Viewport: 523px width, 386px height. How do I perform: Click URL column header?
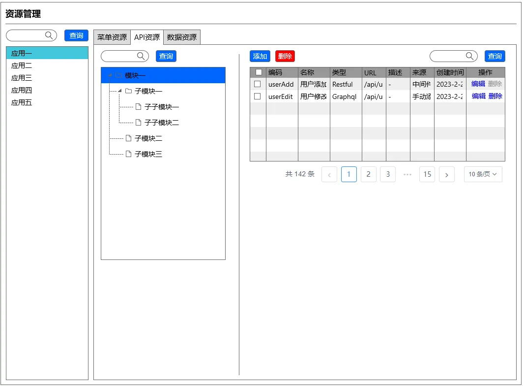374,72
